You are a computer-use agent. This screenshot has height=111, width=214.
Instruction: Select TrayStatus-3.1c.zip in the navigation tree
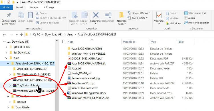28,86
